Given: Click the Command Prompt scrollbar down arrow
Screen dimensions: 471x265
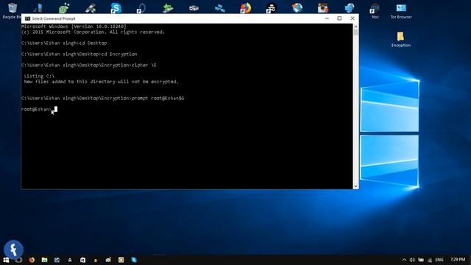Looking at the screenshot, I should pos(355,186).
